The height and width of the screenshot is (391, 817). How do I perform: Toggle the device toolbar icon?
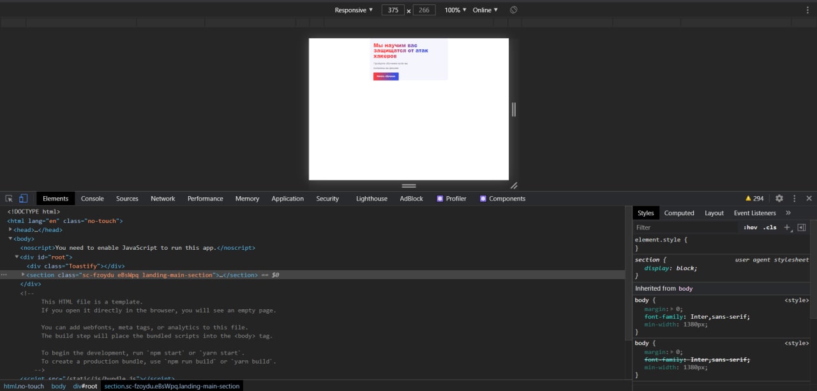(x=23, y=199)
